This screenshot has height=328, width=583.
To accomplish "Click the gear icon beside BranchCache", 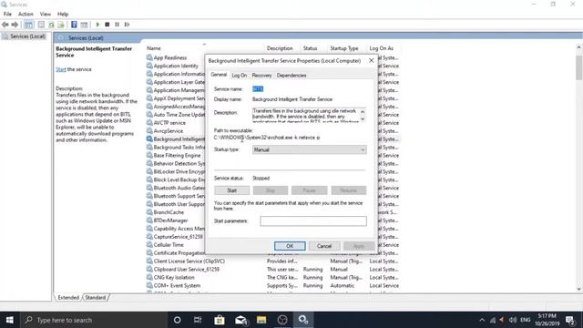I will click(149, 212).
